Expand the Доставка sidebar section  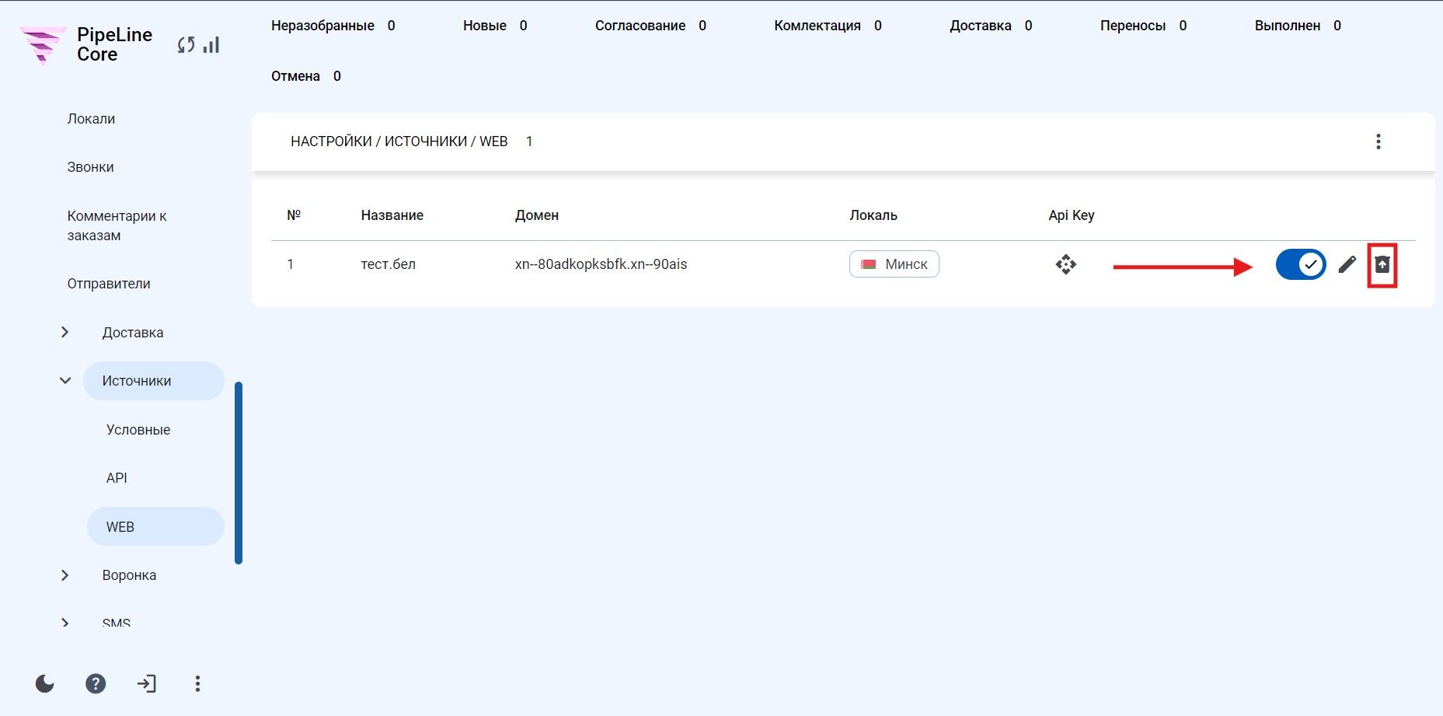[x=65, y=332]
